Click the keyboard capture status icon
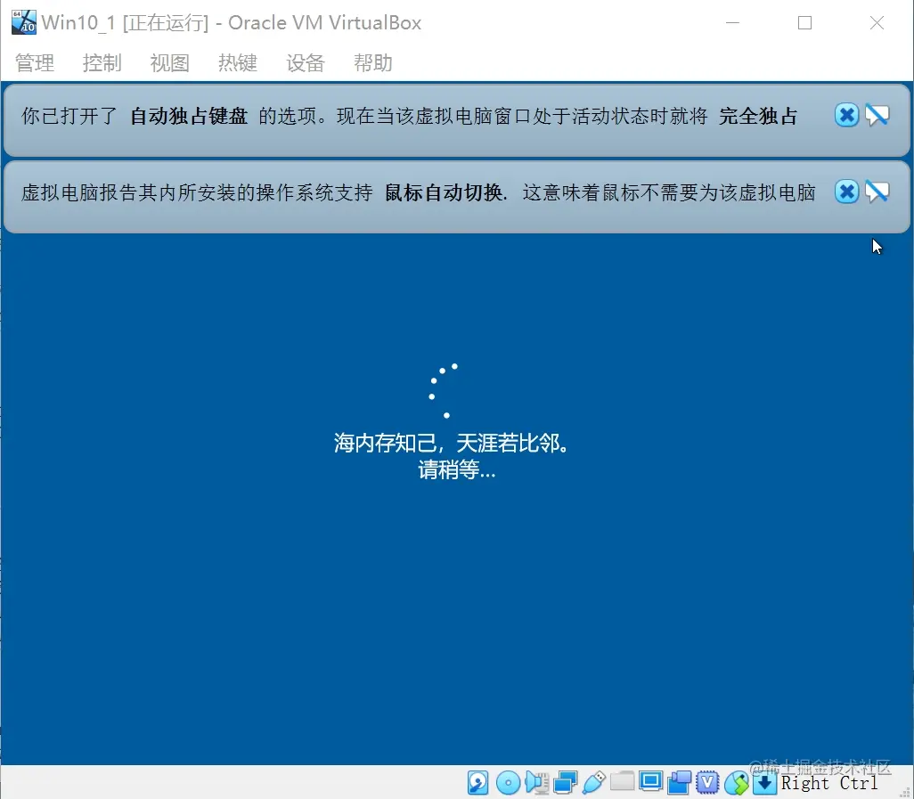Viewport: 914px width, 799px height. click(765, 782)
